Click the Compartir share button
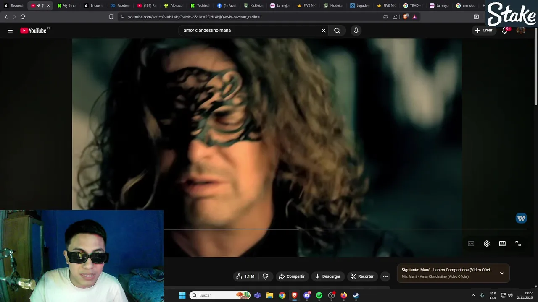This screenshot has height=302, width=538. pos(292,276)
